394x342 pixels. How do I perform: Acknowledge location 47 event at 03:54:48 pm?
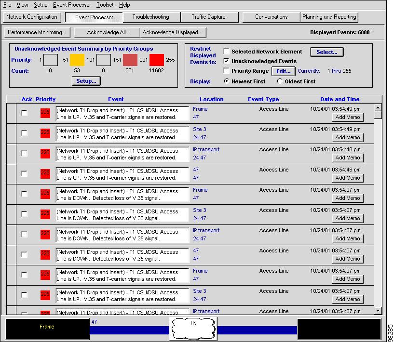click(25, 173)
